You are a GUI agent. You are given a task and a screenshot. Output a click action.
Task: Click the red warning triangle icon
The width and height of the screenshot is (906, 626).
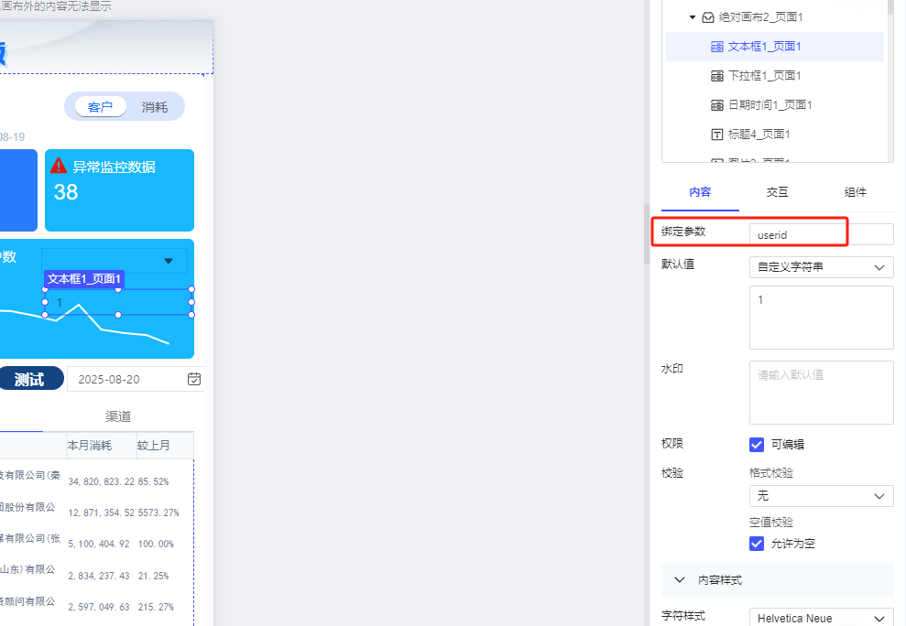click(59, 166)
